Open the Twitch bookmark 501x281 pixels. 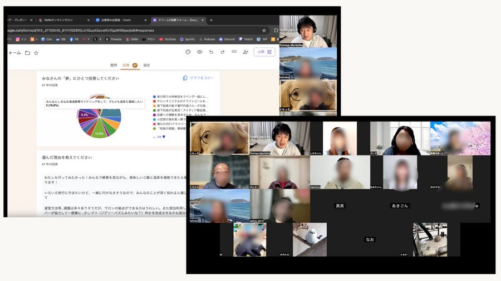pyautogui.click(x=245, y=39)
